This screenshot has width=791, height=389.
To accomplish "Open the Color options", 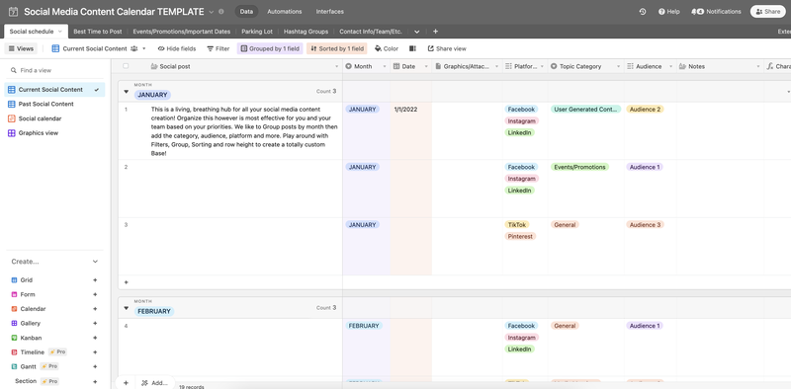I will (387, 49).
